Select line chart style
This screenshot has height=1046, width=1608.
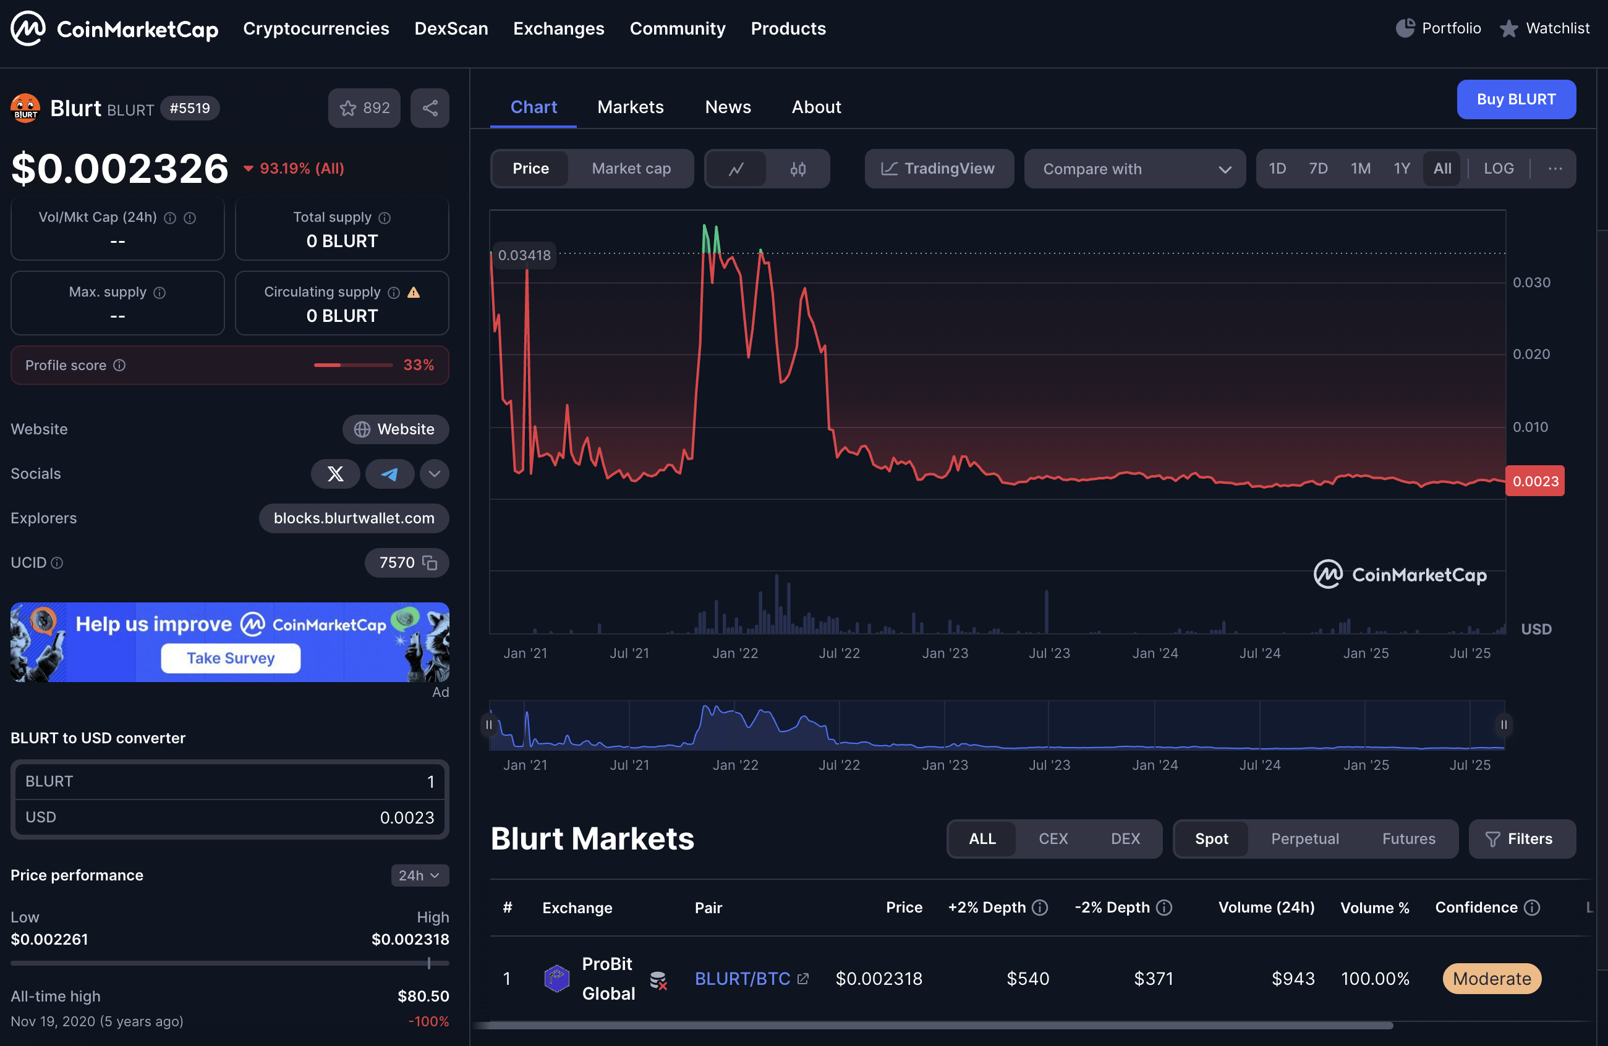[736, 169]
